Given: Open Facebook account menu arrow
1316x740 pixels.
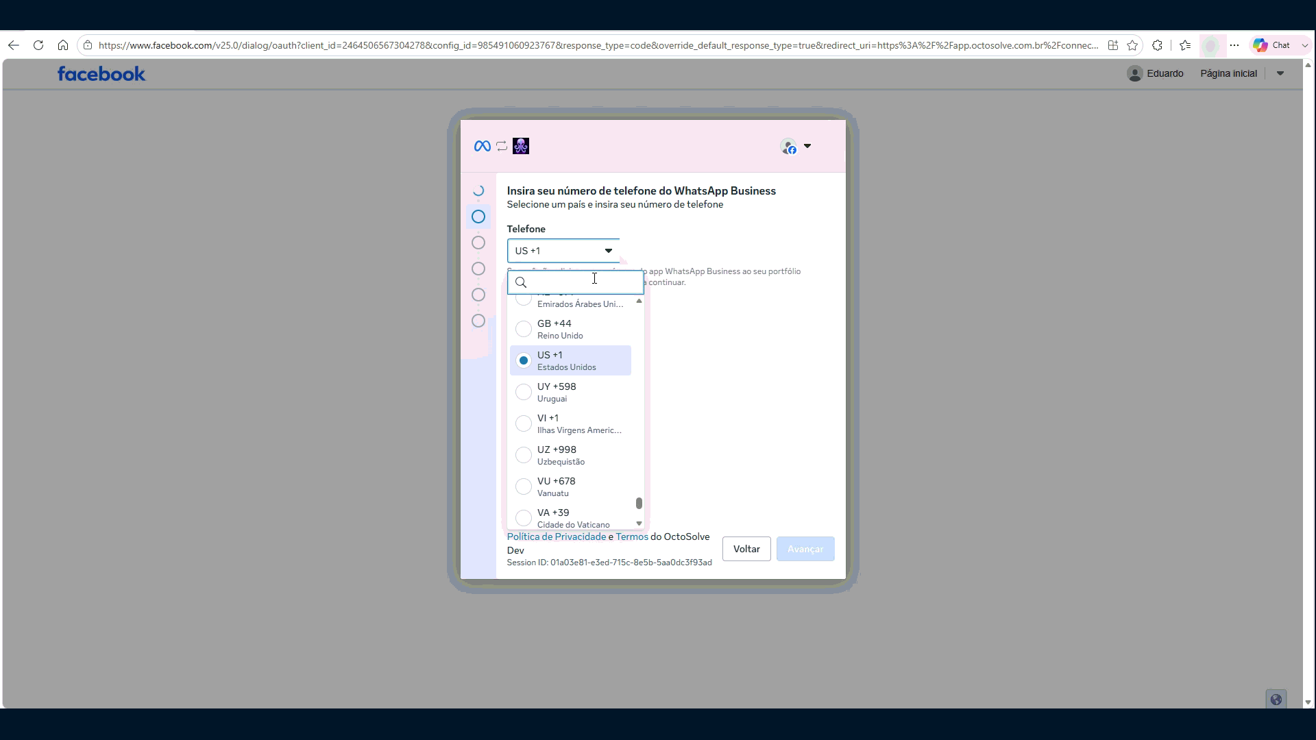Looking at the screenshot, I should [1280, 73].
